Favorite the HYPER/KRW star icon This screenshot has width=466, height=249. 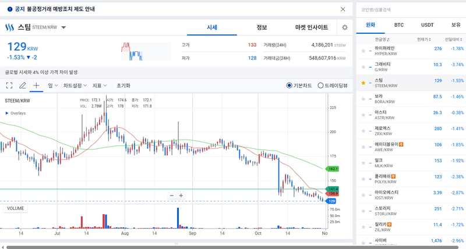click(x=363, y=51)
